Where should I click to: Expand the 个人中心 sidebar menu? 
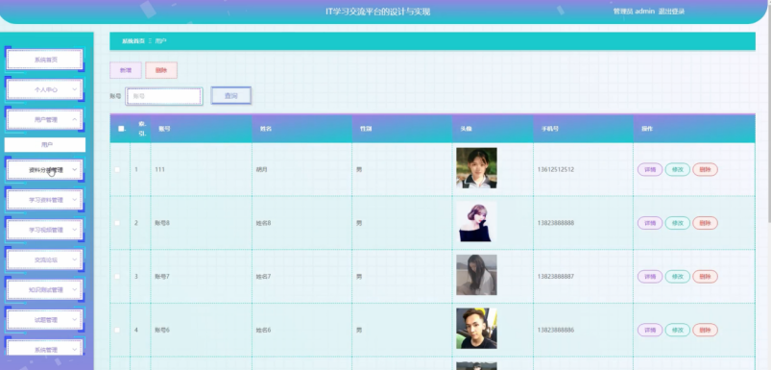click(45, 89)
